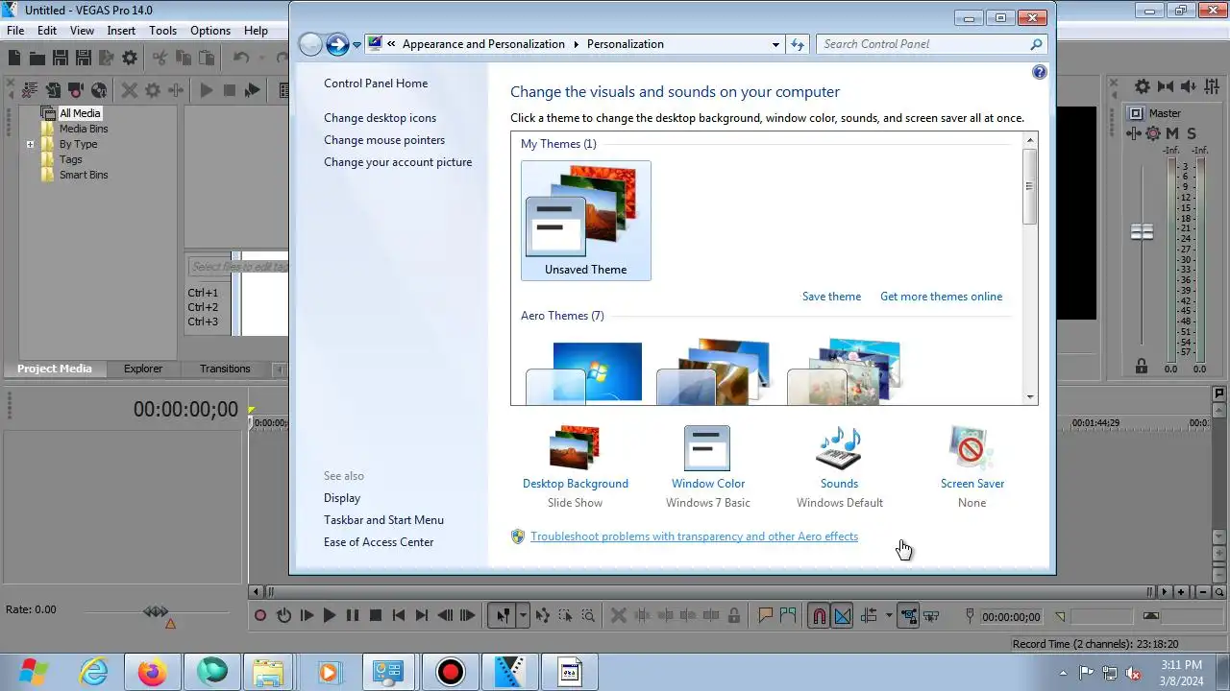Select Smart Bins in Project Media tree
1230x691 pixels.
[x=84, y=175]
